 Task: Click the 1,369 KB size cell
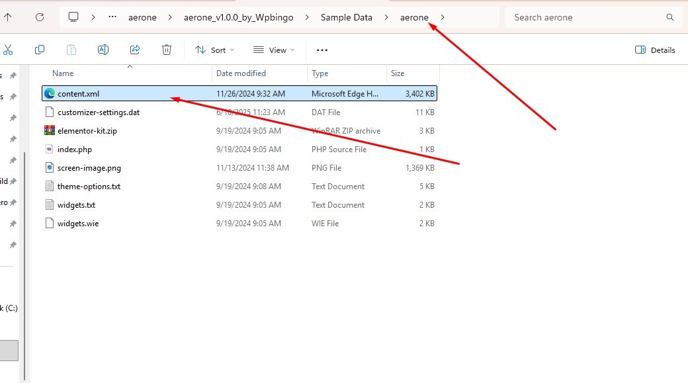419,167
